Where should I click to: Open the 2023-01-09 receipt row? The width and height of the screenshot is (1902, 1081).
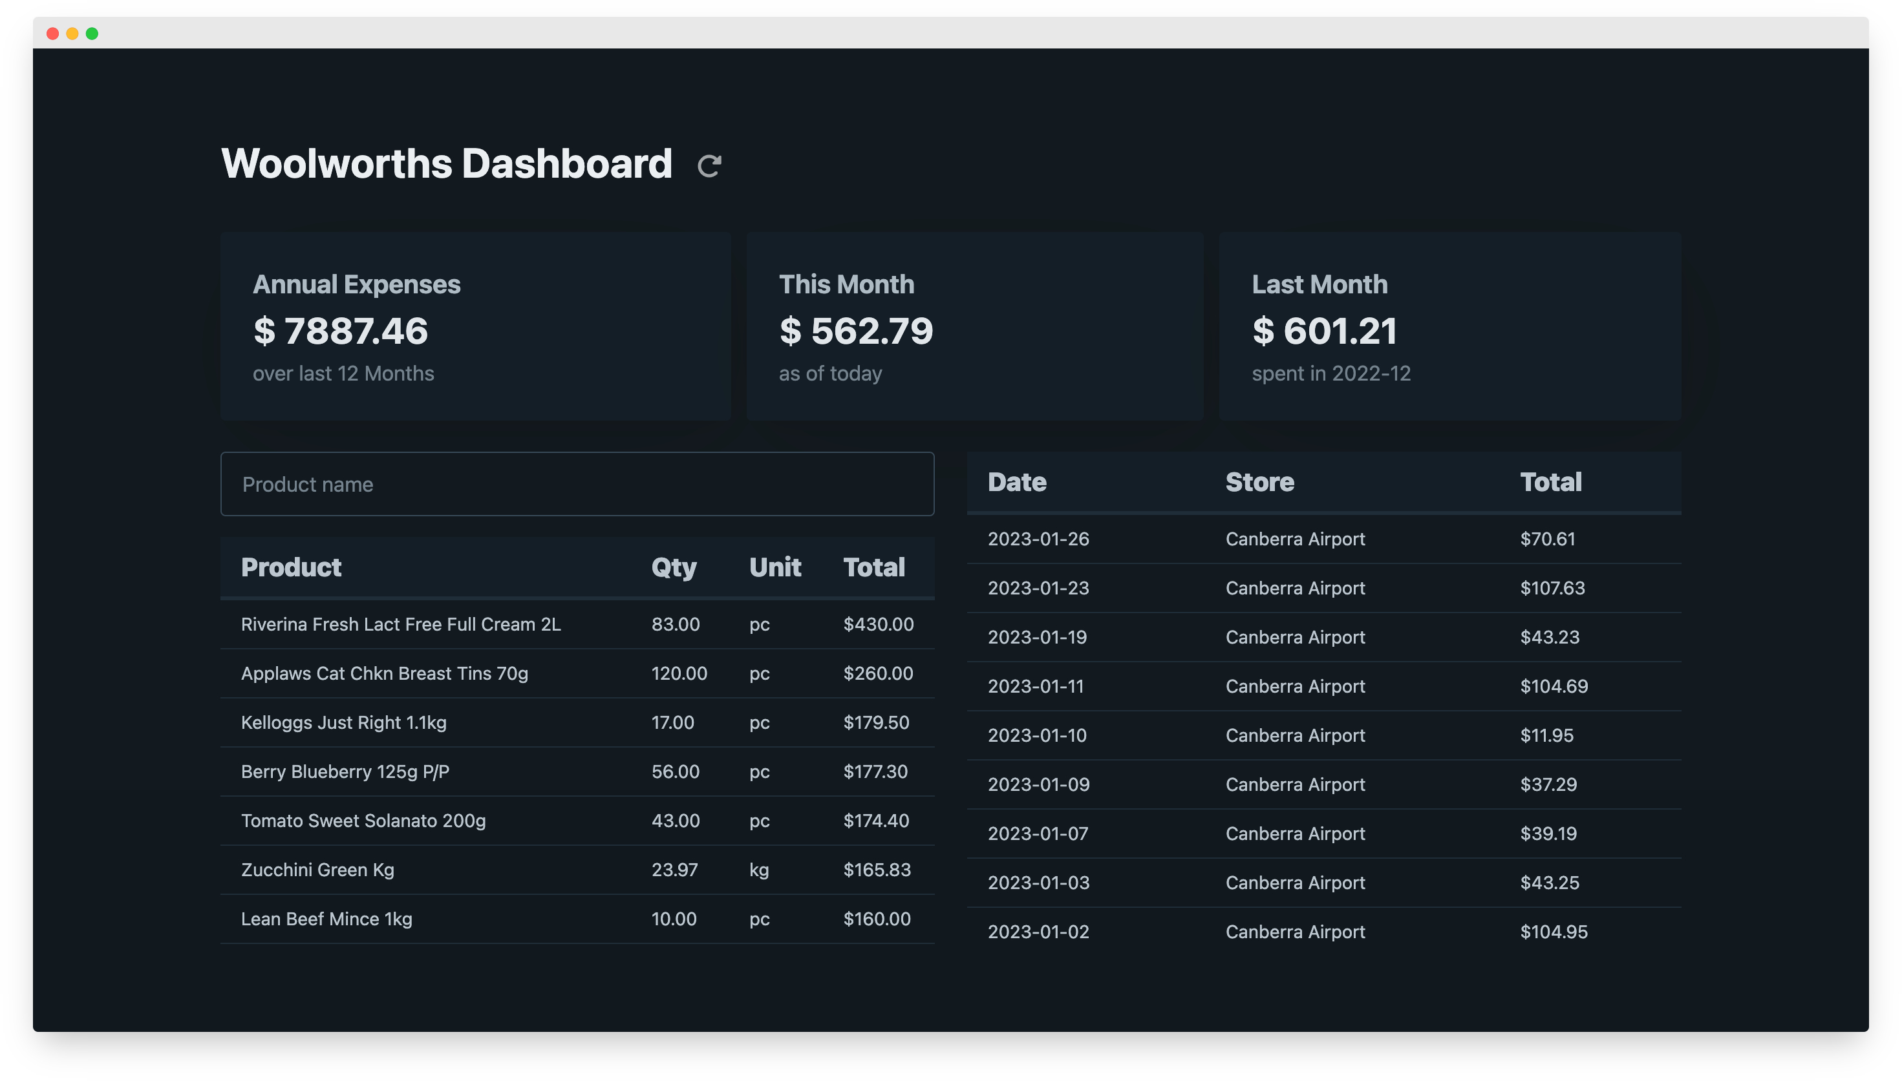click(x=1323, y=784)
